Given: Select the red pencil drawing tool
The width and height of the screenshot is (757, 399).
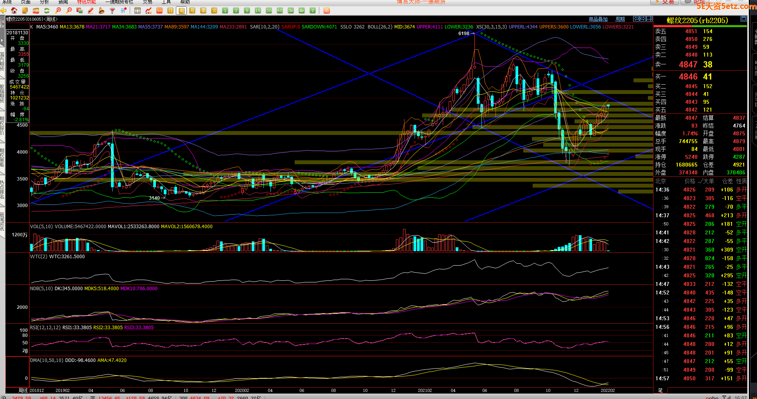Looking at the screenshot, I should pyautogui.click(x=91, y=11).
